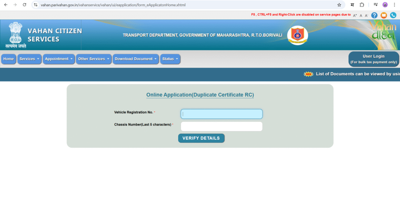This screenshot has width=400, height=200.
Task: Expand the Appointment dropdown menu
Action: tap(59, 59)
